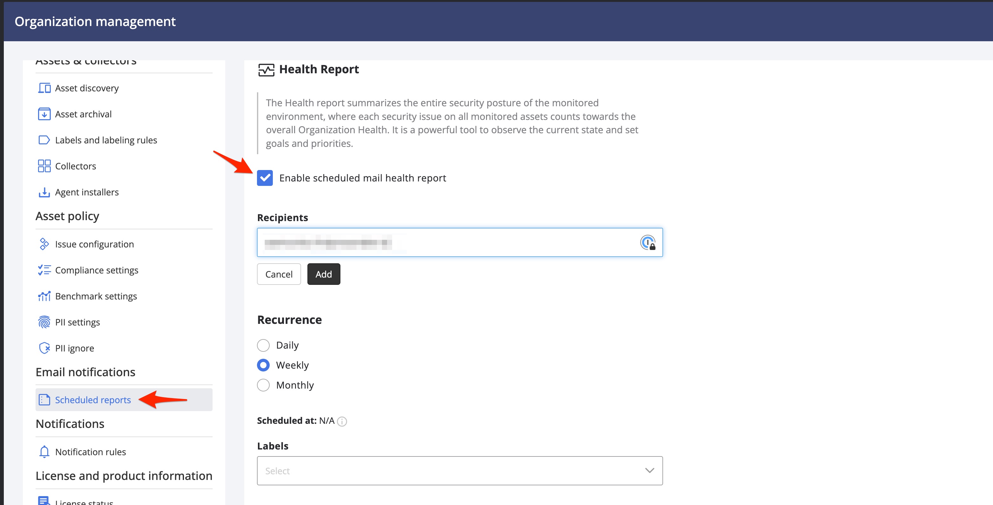Go to Compliance settings menu item
The height and width of the screenshot is (505, 993).
coord(97,270)
